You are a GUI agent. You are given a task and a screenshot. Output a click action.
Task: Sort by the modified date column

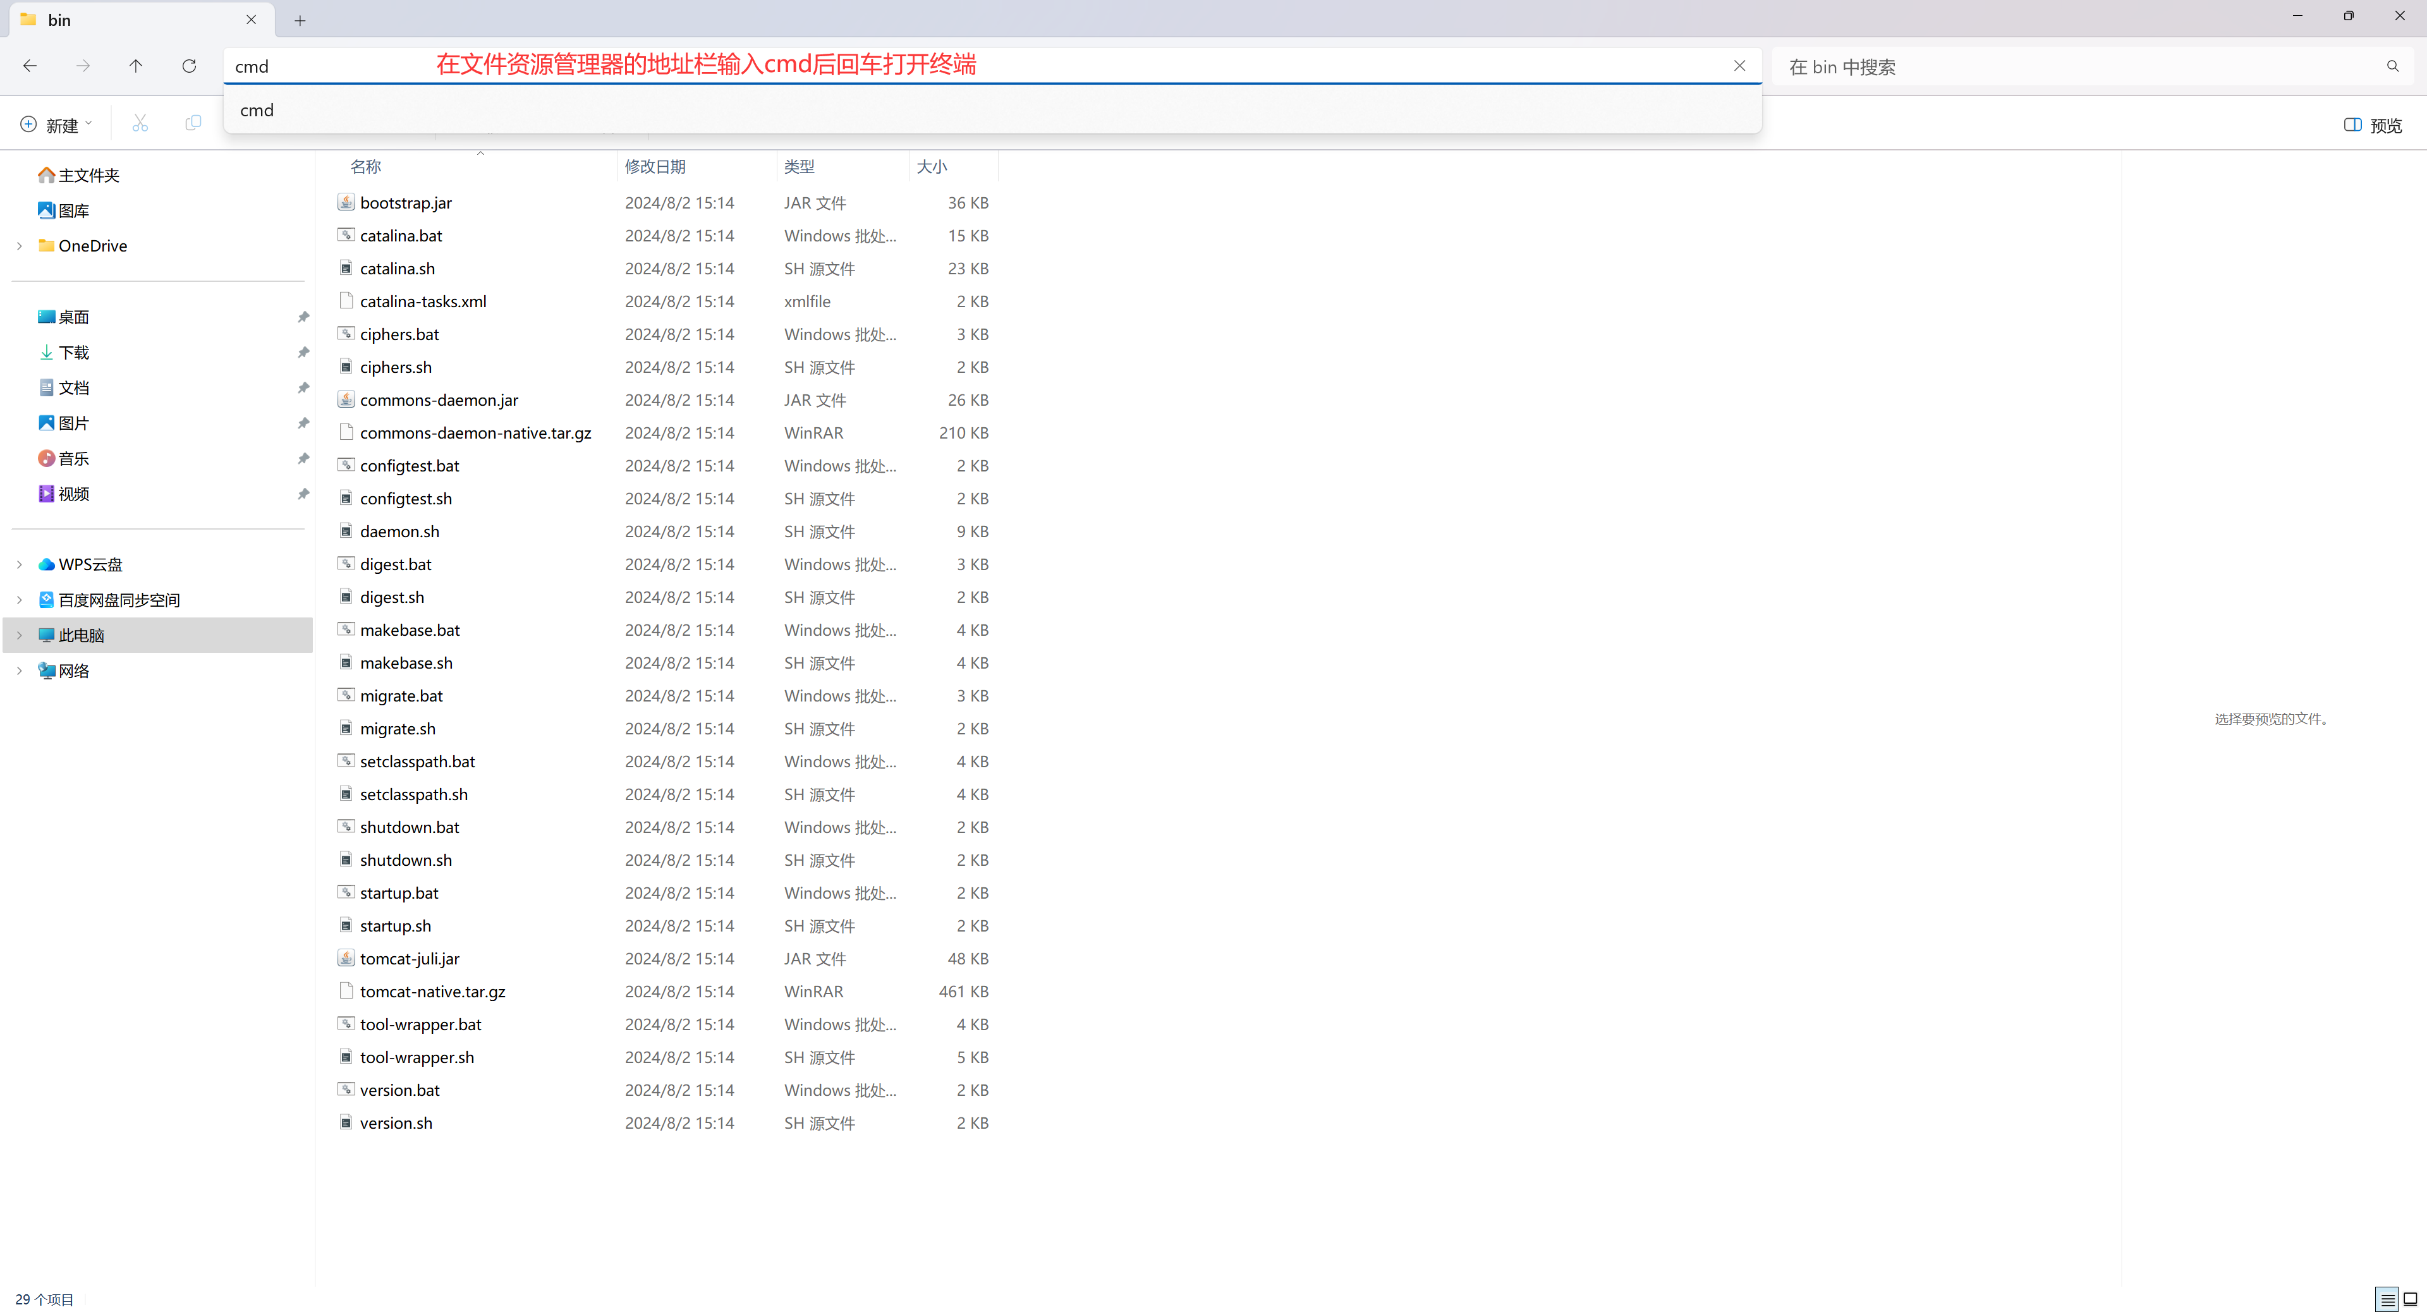(x=655, y=167)
